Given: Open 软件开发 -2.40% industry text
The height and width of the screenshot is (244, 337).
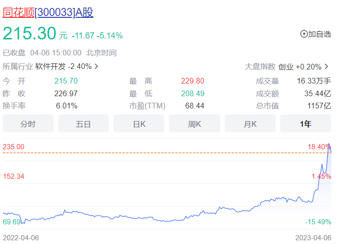Looking at the screenshot, I should point(63,66).
